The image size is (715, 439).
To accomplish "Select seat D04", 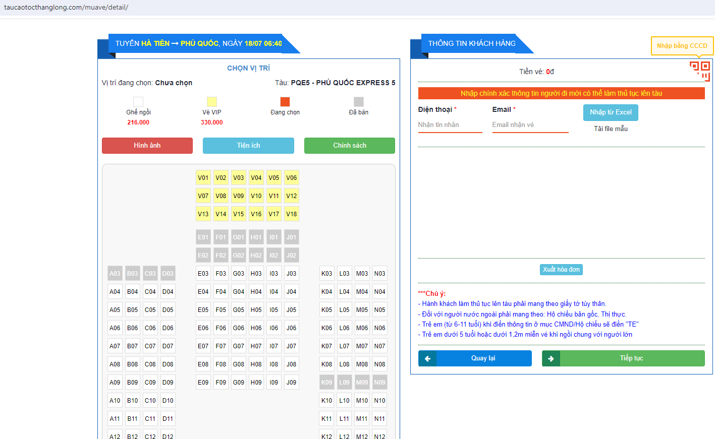I will [168, 292].
